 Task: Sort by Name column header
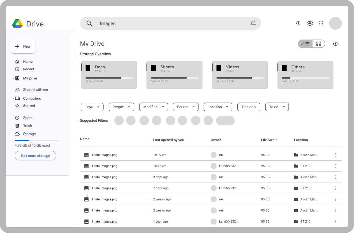tap(85, 139)
